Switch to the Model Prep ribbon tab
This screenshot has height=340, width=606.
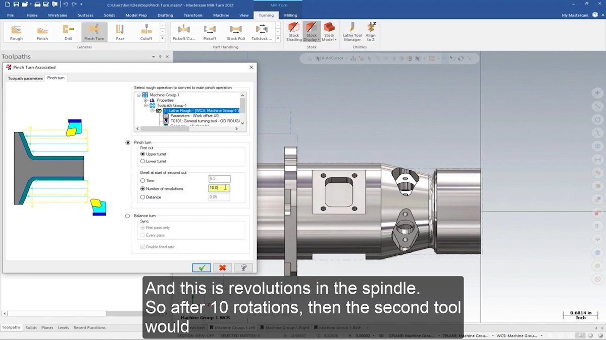click(136, 15)
